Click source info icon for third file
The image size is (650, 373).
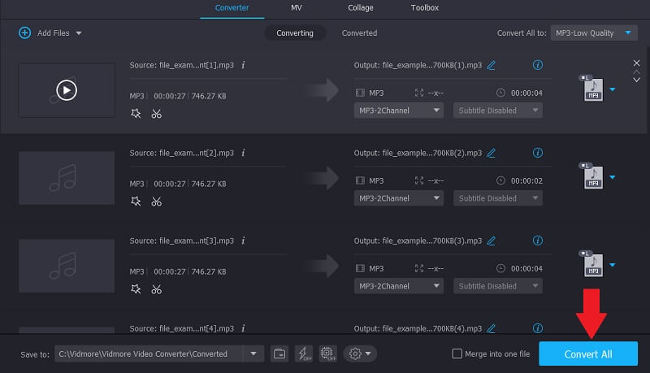[x=244, y=241]
